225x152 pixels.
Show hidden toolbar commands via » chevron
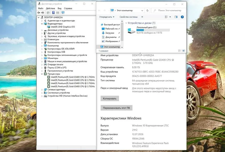click(x=142, y=17)
